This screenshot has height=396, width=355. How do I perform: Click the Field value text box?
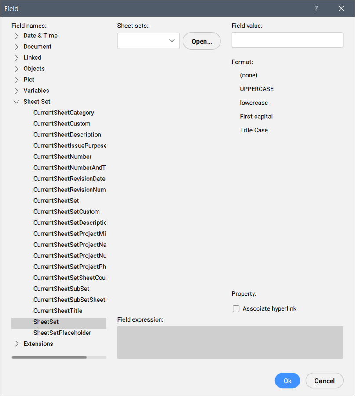(287, 40)
